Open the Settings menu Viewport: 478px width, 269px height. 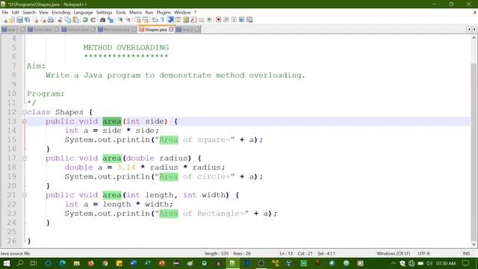(104, 13)
